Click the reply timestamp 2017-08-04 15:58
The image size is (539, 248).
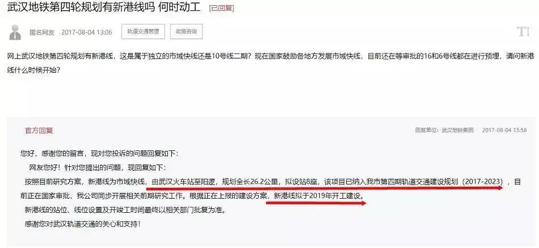[x=504, y=131]
